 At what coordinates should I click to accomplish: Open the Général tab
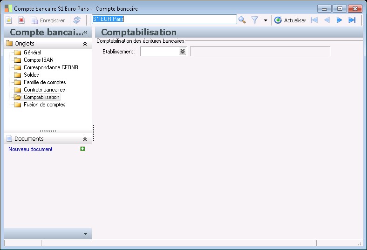[32, 53]
